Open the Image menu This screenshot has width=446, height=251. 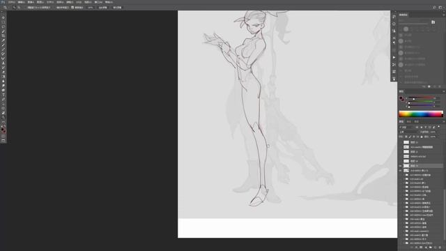31,2
